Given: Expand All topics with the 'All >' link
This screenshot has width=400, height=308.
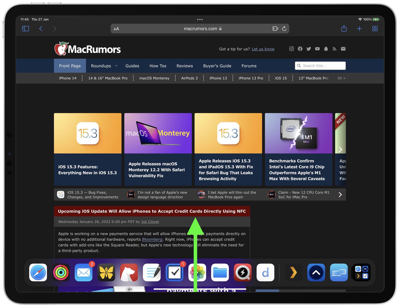Looking at the screenshot, I should (341, 78).
